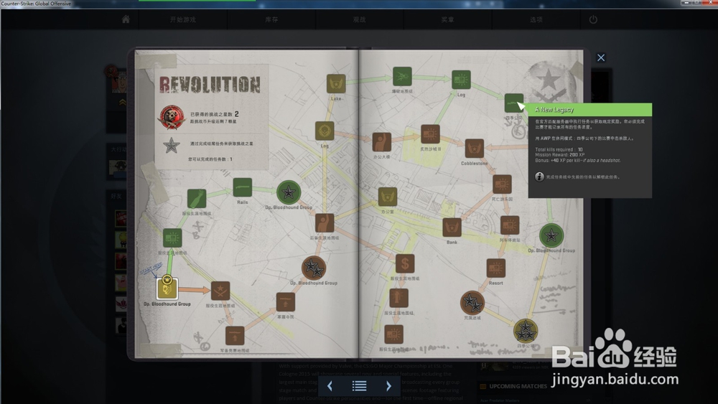718x404 pixels.
Task: Select the Lake mission node
Action: pyautogui.click(x=336, y=84)
